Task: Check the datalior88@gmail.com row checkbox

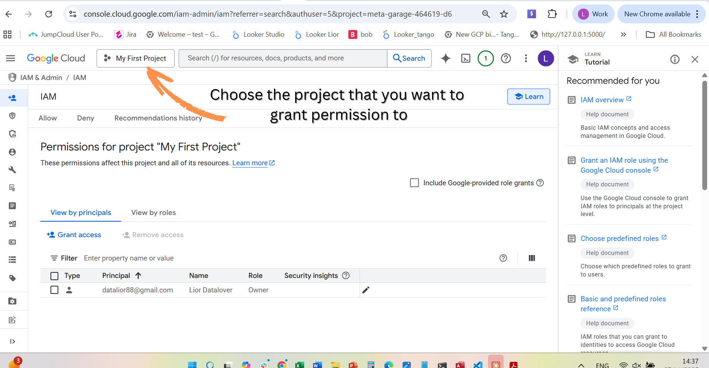Action: pyautogui.click(x=54, y=290)
